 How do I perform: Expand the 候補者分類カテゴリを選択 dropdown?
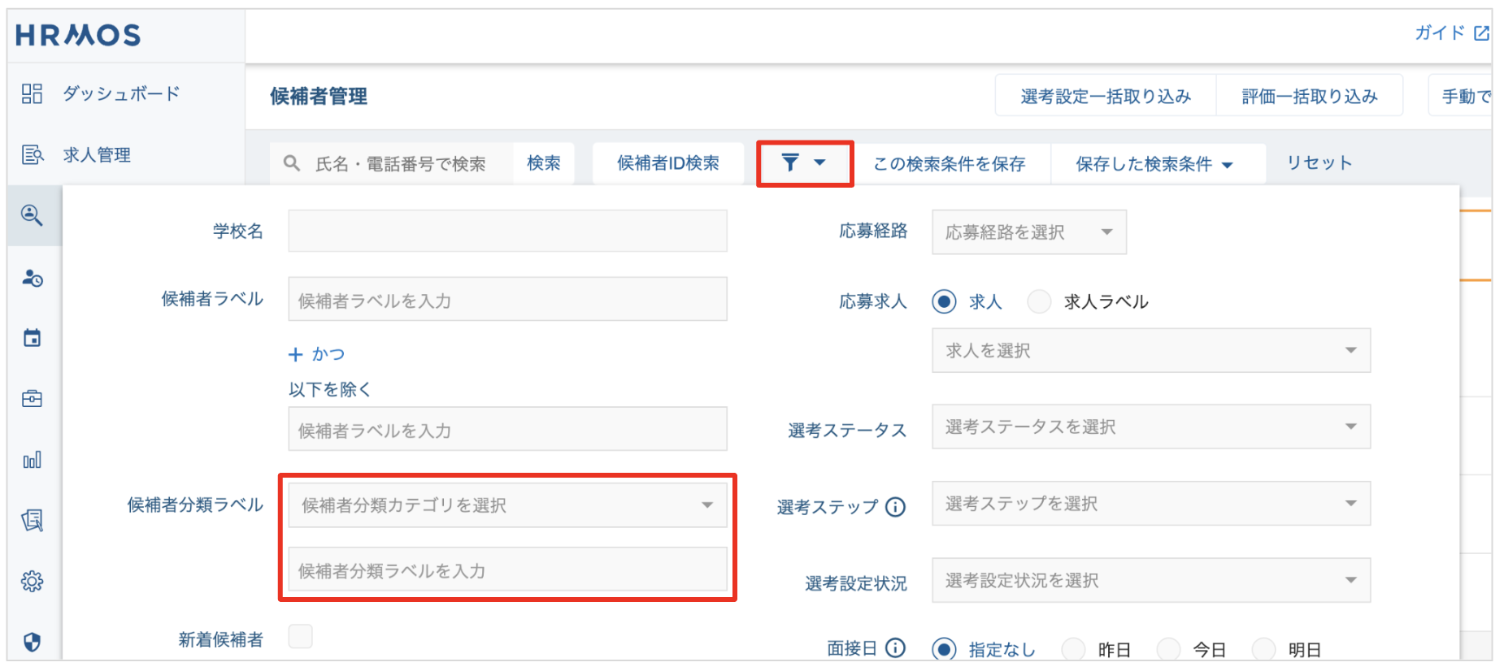[507, 505]
